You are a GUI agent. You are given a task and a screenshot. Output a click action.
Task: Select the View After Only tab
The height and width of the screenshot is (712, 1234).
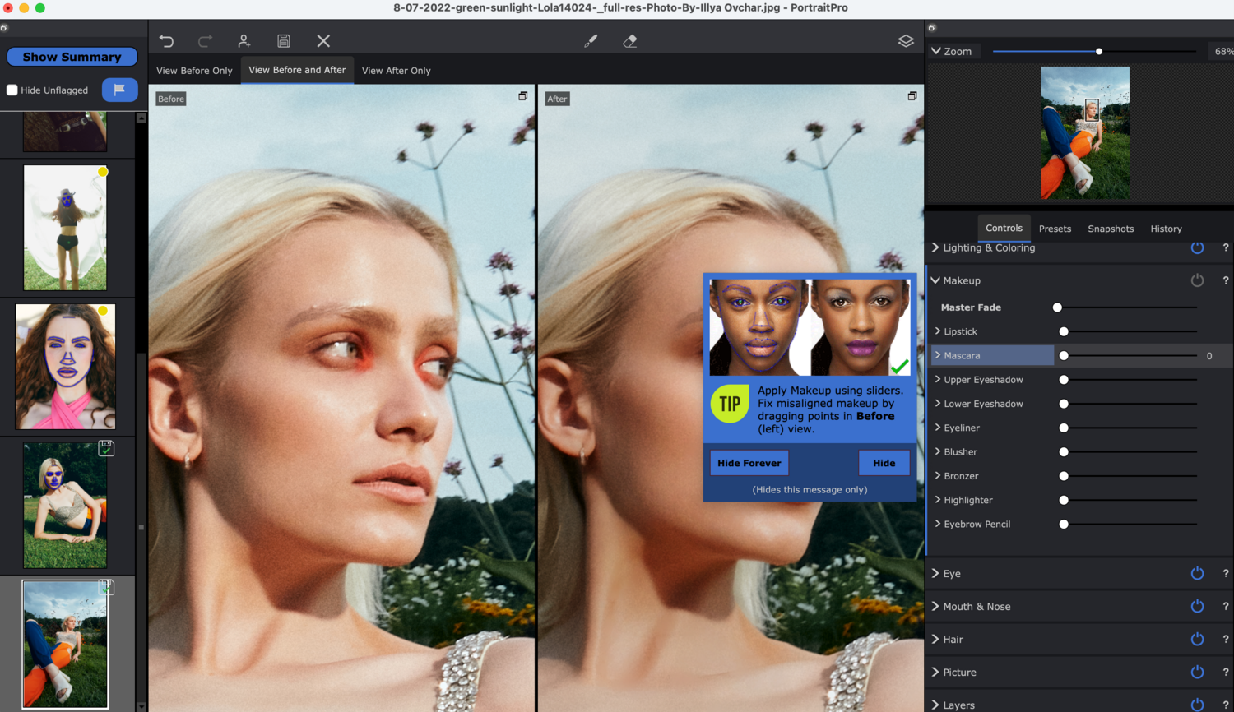click(x=396, y=71)
